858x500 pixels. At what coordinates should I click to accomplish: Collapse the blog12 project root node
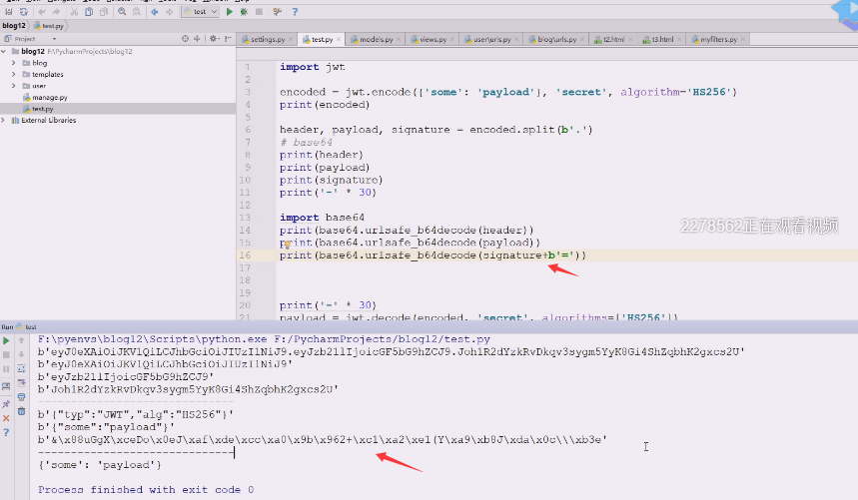point(4,51)
